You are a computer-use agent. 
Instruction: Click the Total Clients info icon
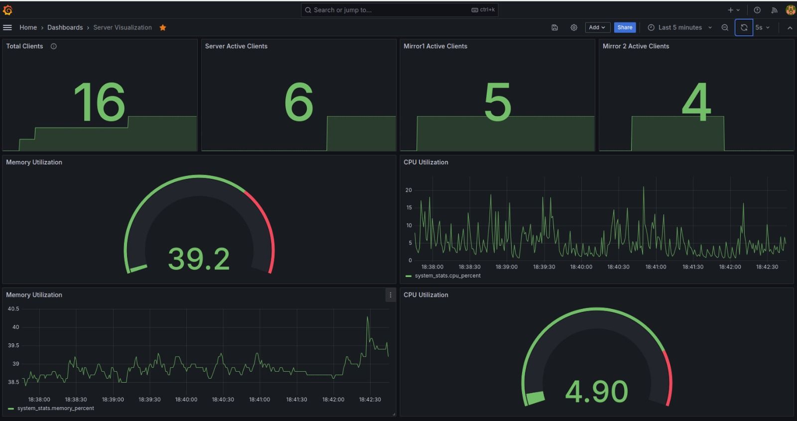pyautogui.click(x=54, y=46)
